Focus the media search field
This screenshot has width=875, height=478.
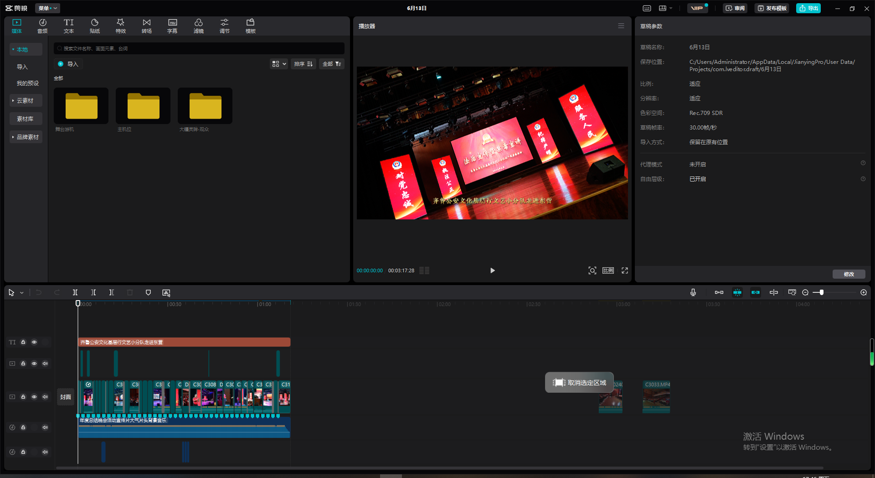199,48
